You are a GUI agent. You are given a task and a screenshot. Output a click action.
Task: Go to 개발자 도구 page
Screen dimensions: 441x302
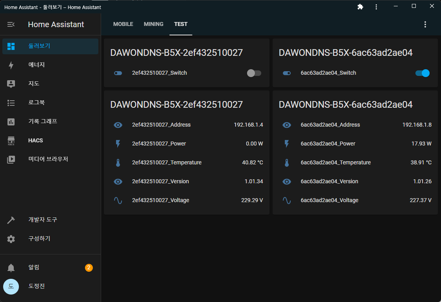(x=50, y=219)
